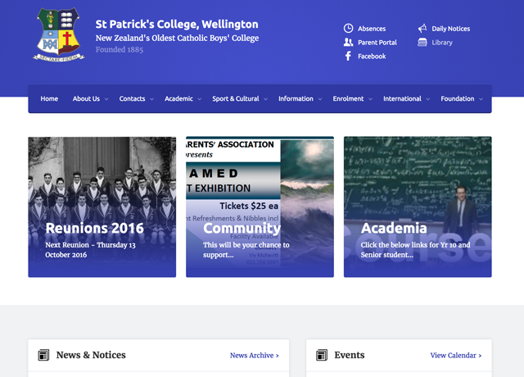Click the 'Events' section heading
This screenshot has height=377, width=524.
click(x=350, y=355)
